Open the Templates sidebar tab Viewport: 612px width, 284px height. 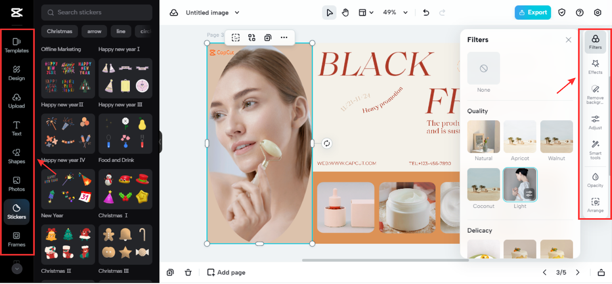tap(17, 45)
